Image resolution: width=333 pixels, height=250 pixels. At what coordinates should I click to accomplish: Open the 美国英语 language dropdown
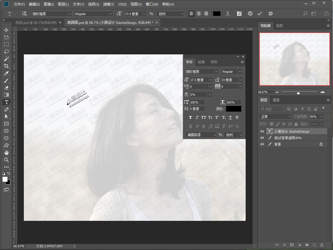[x=201, y=135]
